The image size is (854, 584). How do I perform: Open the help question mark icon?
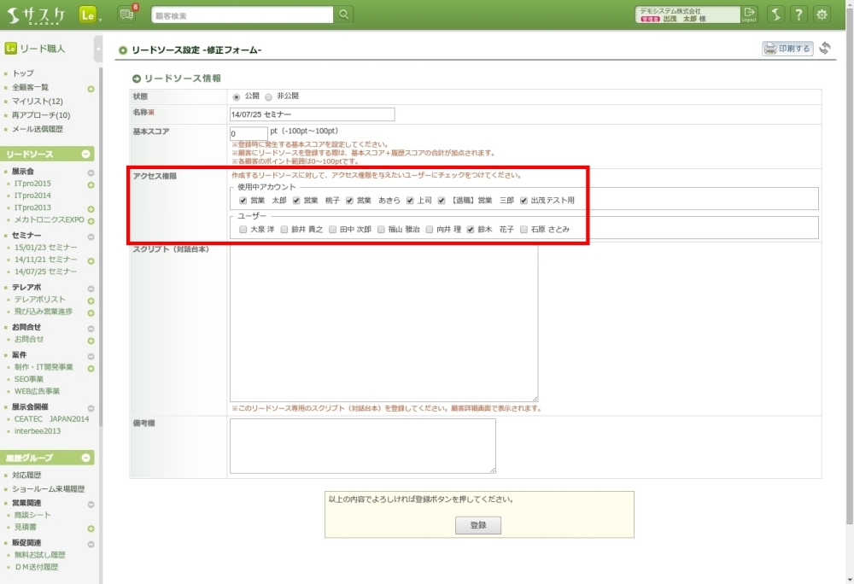pos(798,15)
